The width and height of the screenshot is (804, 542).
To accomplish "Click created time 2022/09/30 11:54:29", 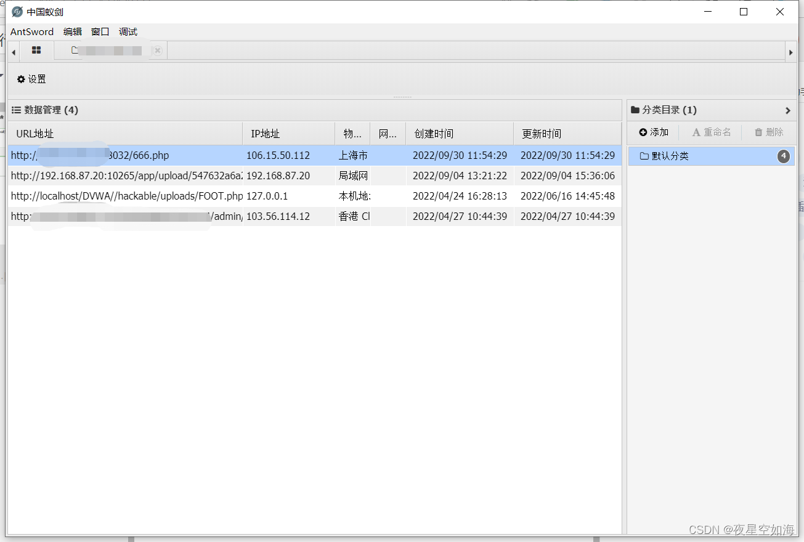I will (460, 155).
